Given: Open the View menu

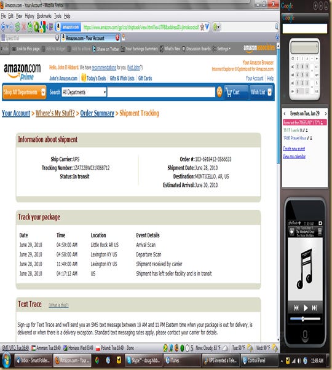Looking at the screenshot, I should 19,16.
